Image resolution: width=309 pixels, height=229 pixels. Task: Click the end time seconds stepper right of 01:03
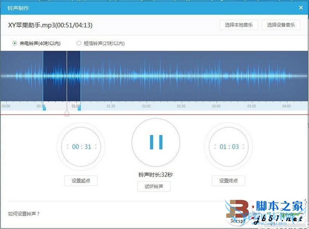(x=243, y=147)
